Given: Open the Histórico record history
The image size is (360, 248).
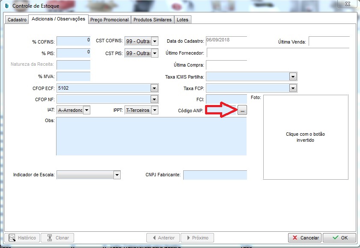Looking at the screenshot, I should coord(24,238).
